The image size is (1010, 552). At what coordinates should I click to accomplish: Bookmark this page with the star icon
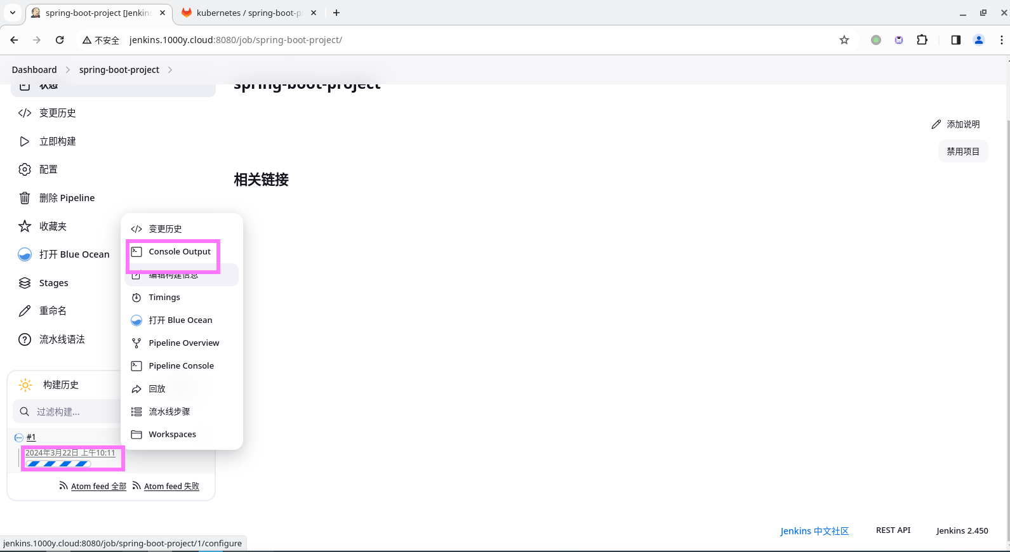tap(844, 40)
